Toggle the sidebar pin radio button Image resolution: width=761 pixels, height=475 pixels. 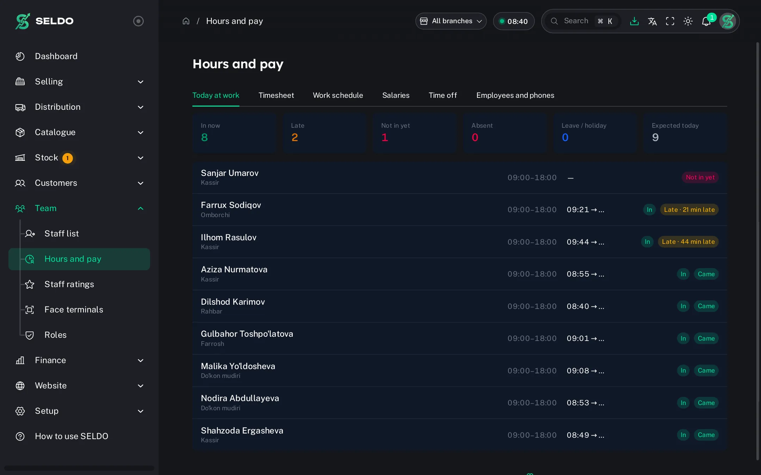coord(138,21)
